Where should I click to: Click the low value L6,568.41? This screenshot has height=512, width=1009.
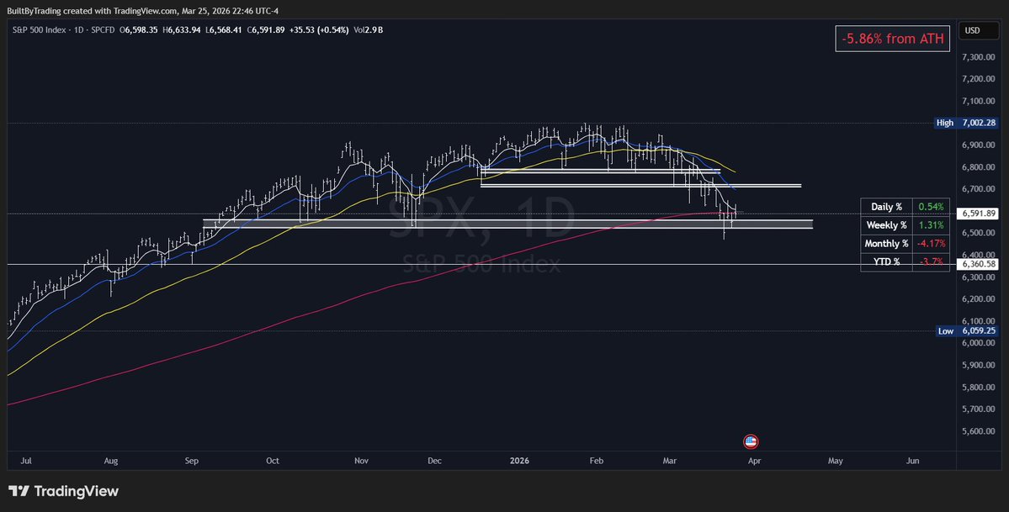coord(223,29)
